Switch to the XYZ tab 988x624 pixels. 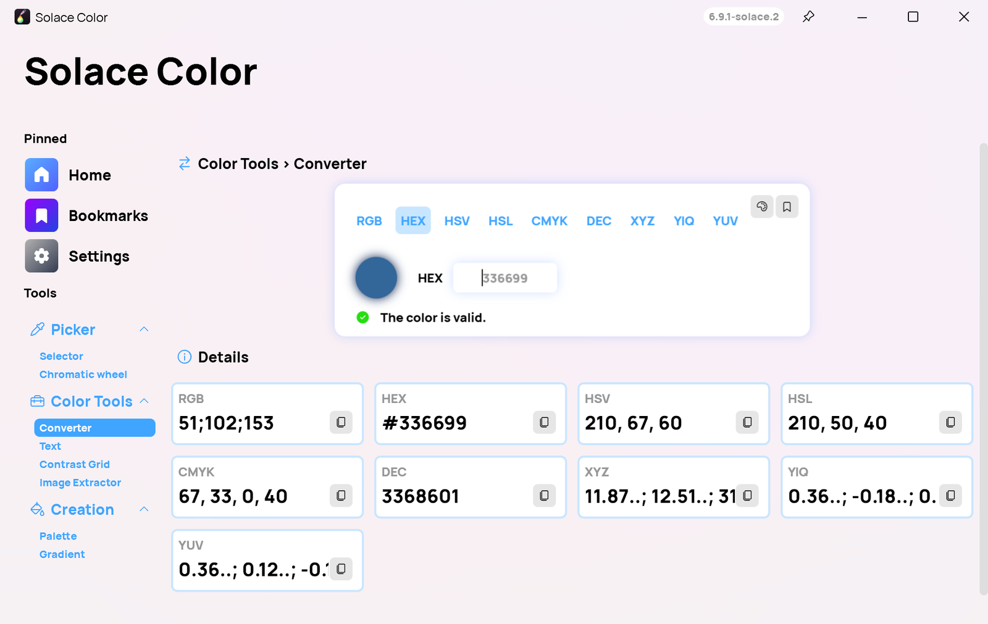click(642, 221)
